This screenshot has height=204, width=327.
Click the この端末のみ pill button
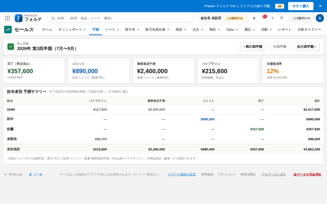[301, 18]
